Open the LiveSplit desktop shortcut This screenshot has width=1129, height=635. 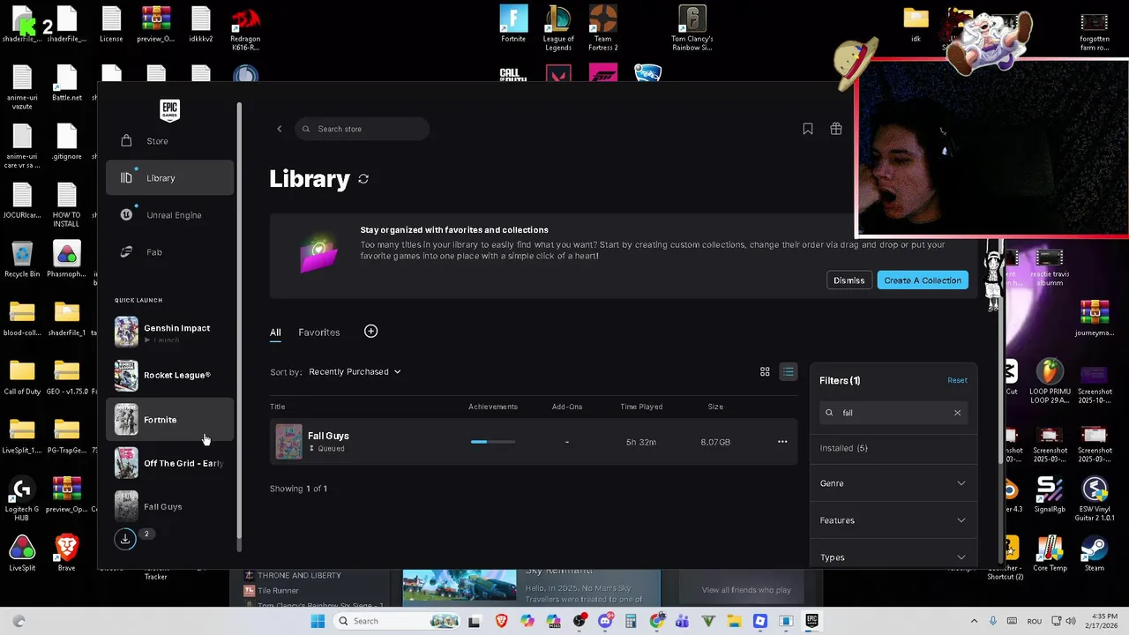[22, 554]
